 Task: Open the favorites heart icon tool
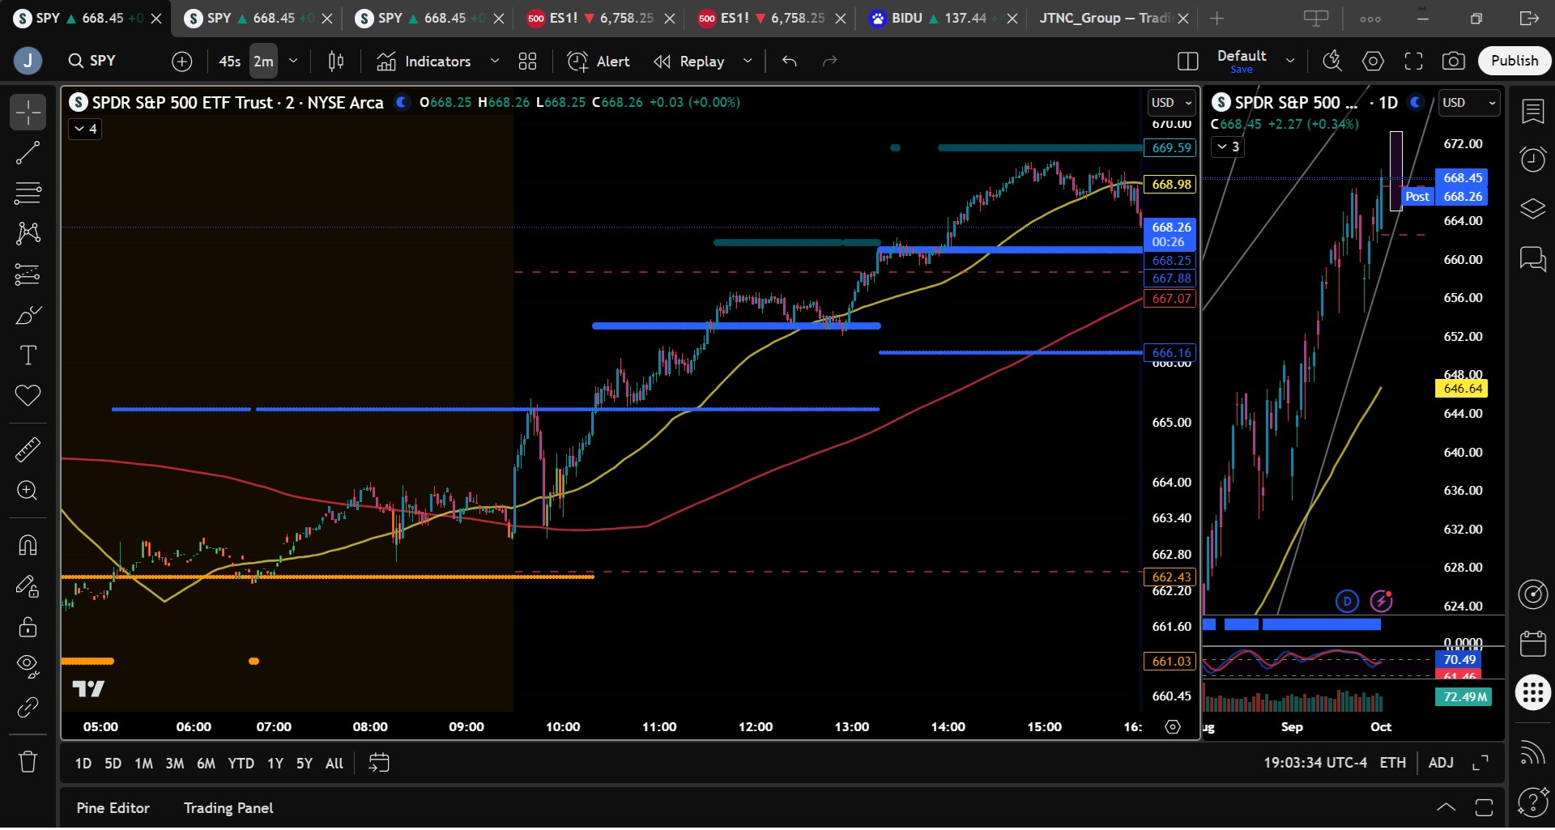tap(28, 396)
